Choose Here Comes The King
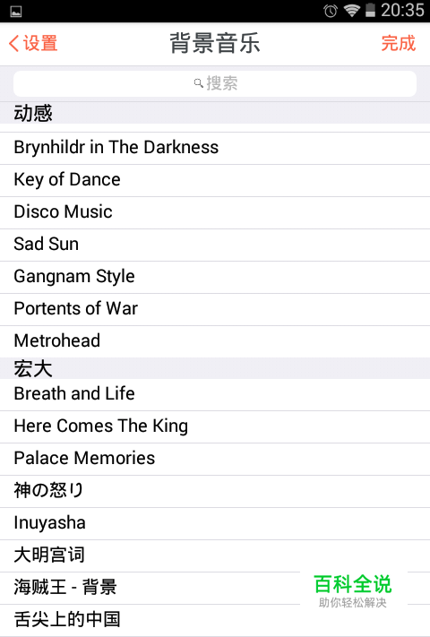The image size is (430, 637). [215, 426]
